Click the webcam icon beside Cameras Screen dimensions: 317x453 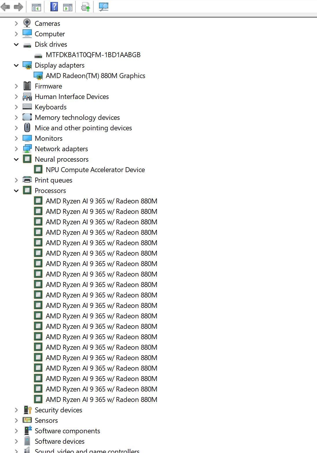point(27,23)
